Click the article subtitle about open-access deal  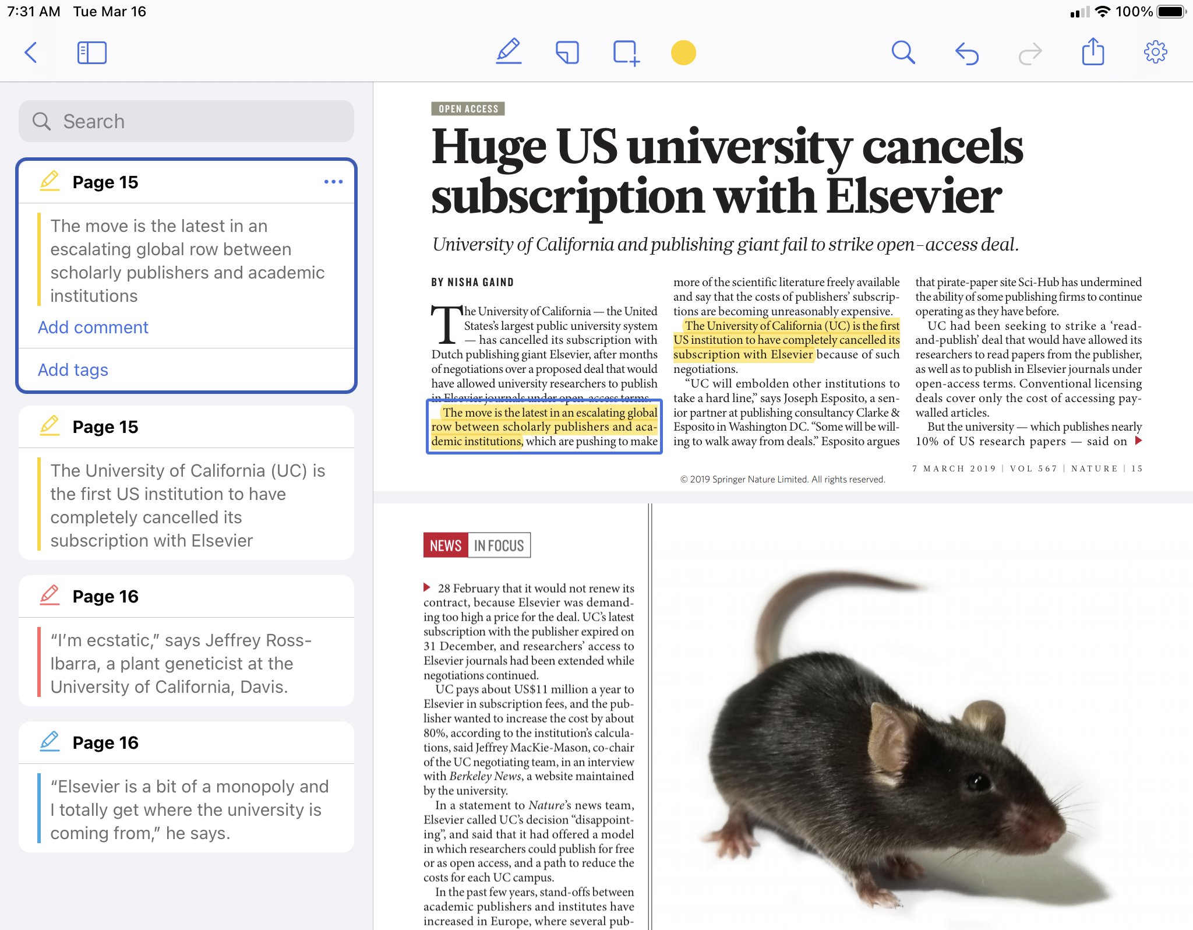[x=725, y=245]
